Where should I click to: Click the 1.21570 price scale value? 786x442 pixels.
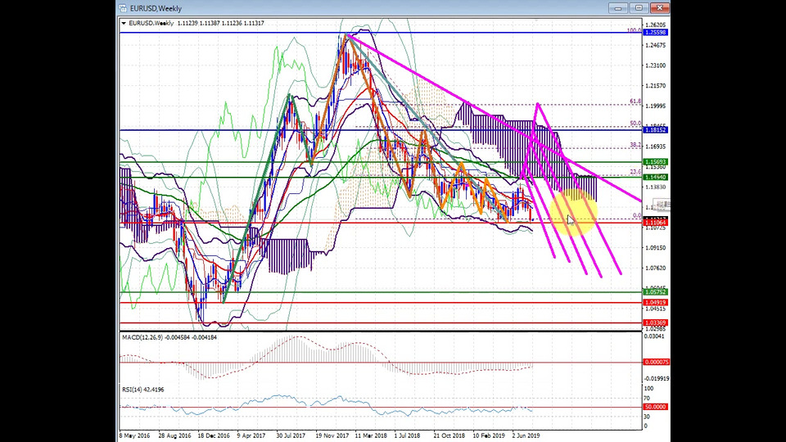pyautogui.click(x=656, y=86)
